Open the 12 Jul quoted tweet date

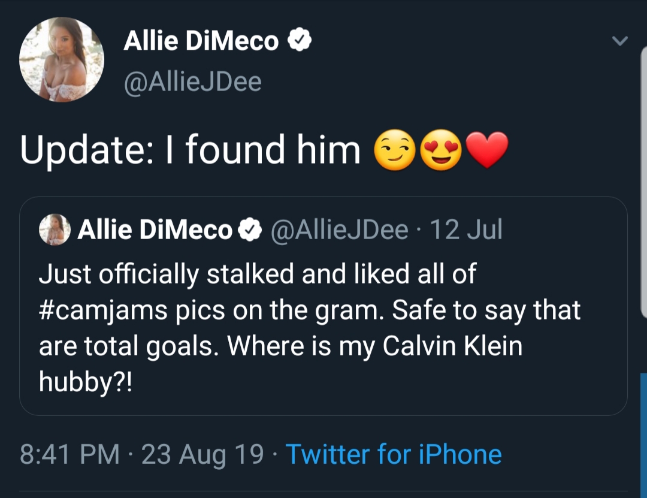tap(466, 230)
